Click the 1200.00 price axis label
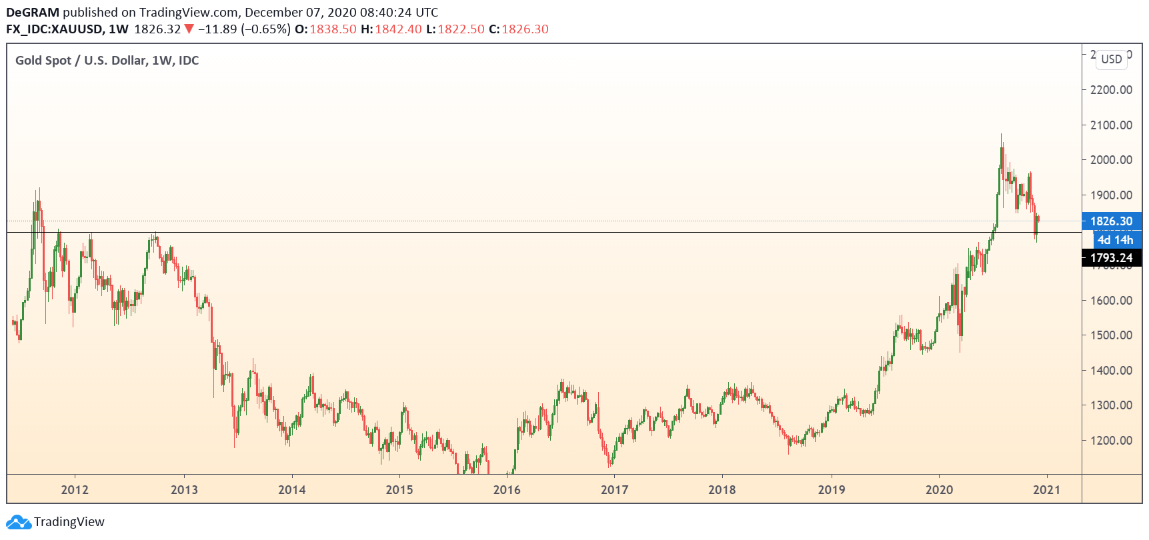The image size is (1149, 540). click(1111, 441)
